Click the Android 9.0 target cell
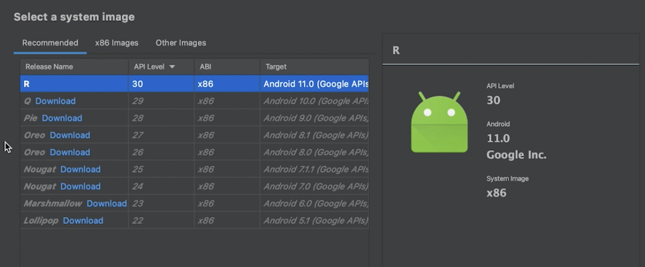This screenshot has height=267, width=645. pos(315,118)
